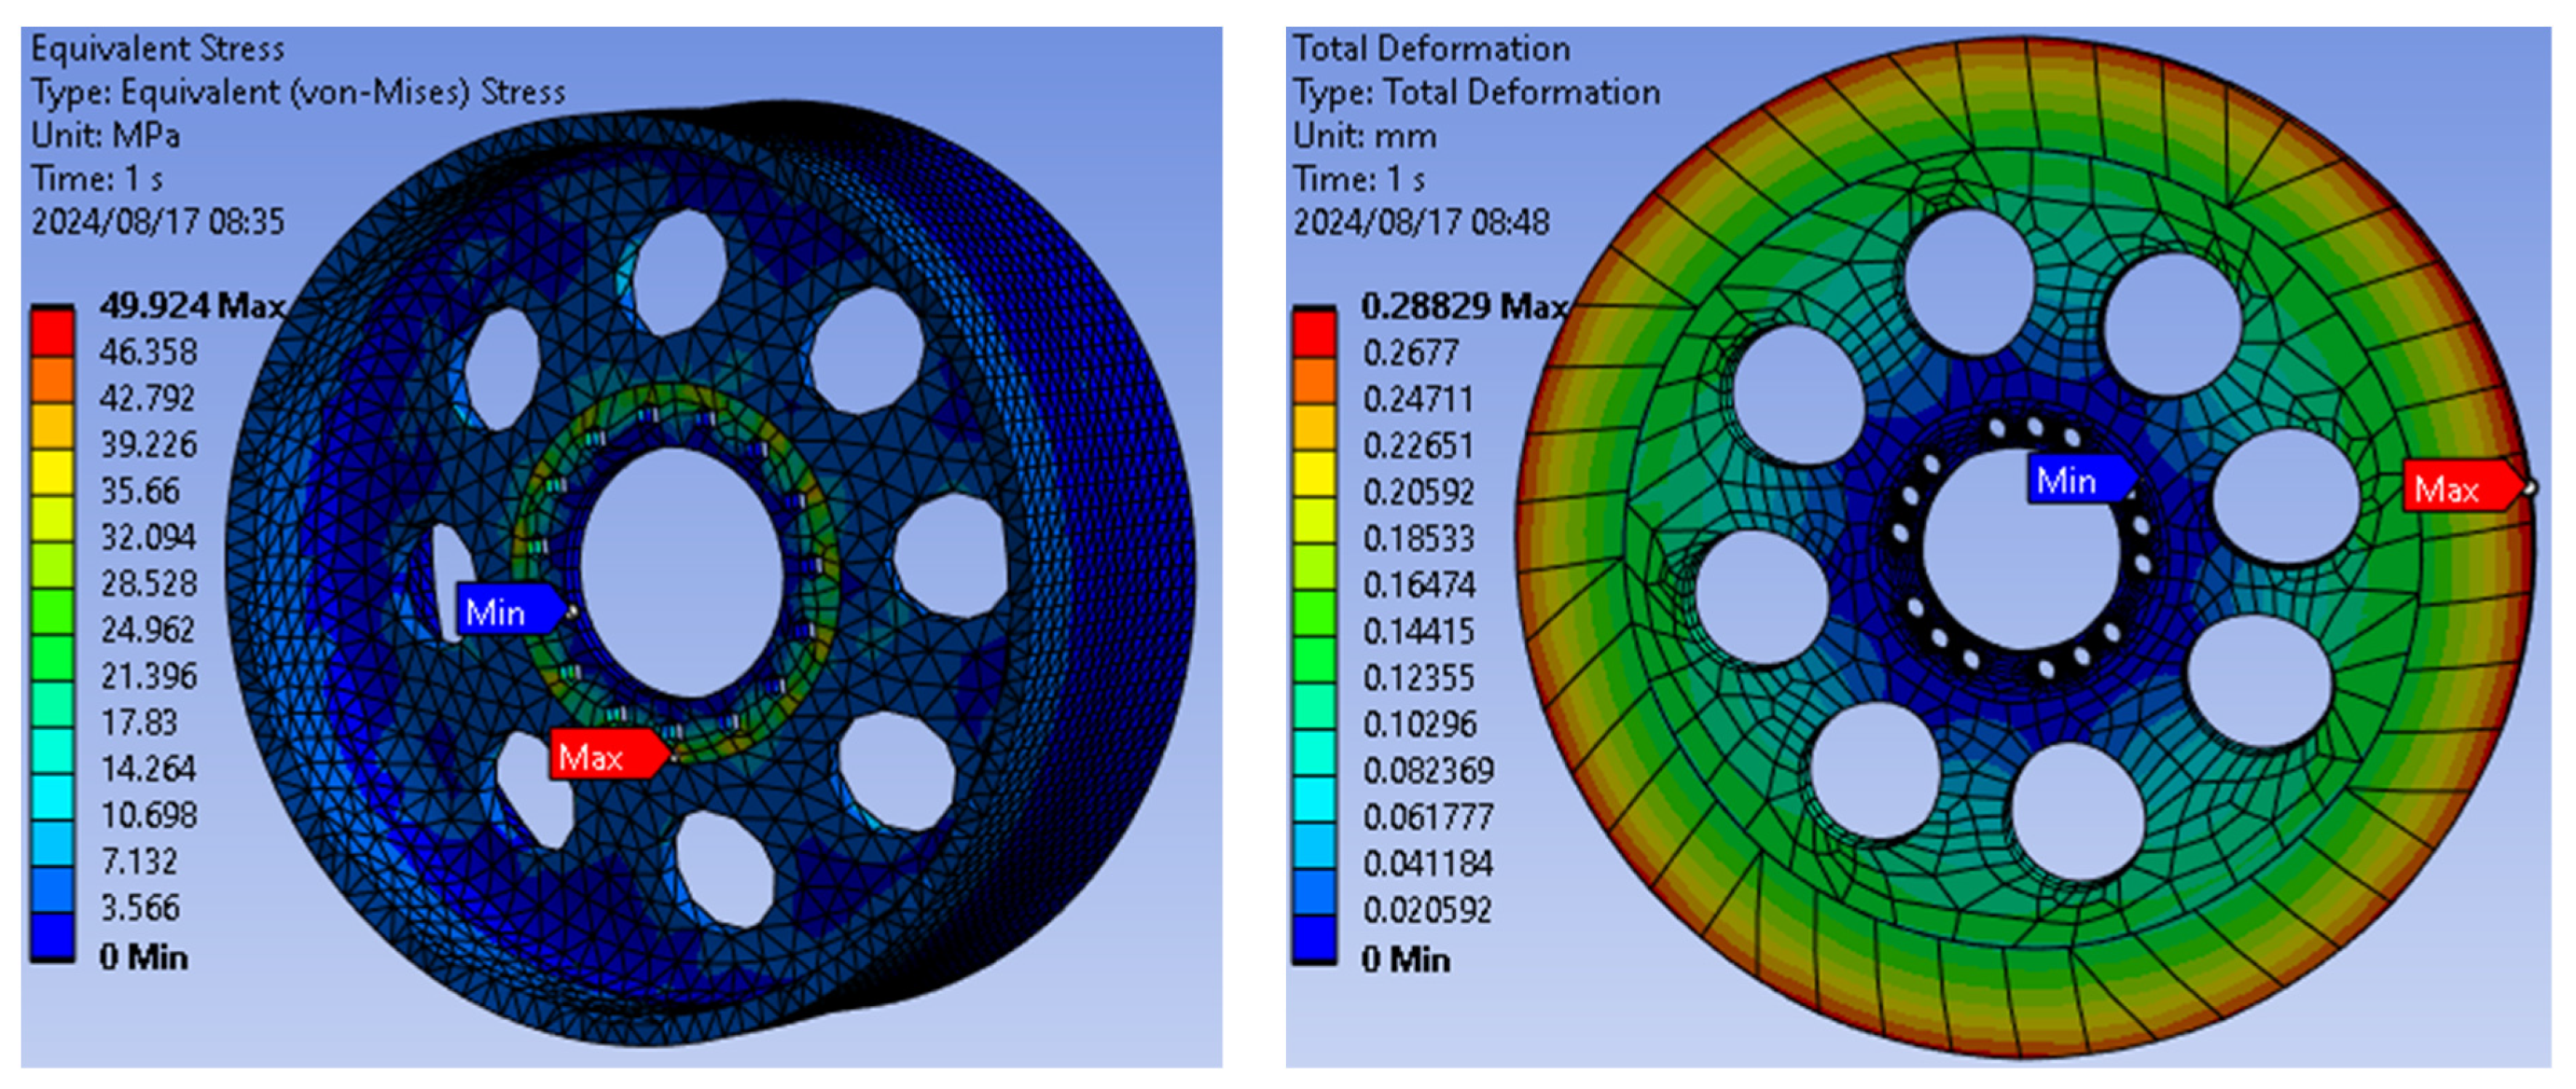Click the 0 Min value in stress legend
2576x1089 pixels.
click(x=143, y=957)
